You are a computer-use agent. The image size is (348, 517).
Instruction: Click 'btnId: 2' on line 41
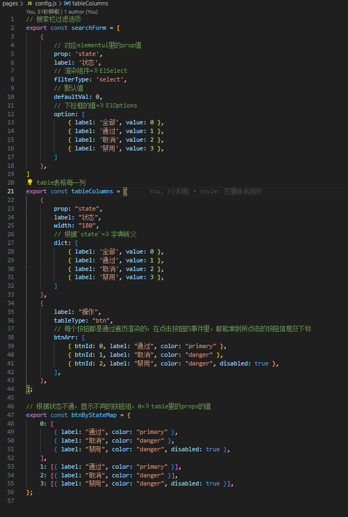pyautogui.click(x=88, y=363)
